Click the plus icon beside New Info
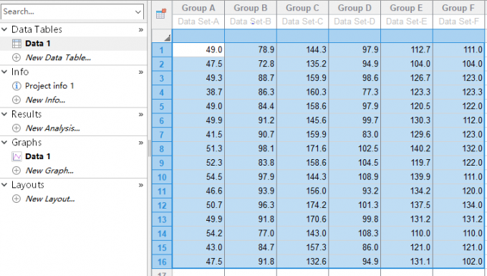This screenshot has height=276, width=487. pyautogui.click(x=16, y=100)
